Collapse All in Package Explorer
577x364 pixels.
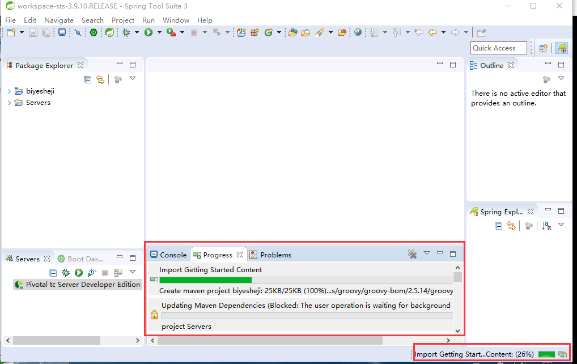[x=87, y=79]
